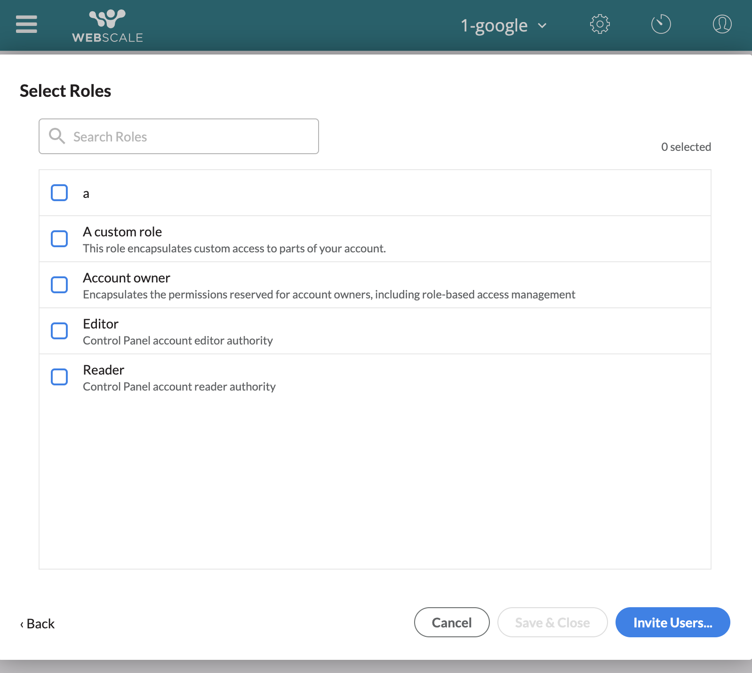Image resolution: width=752 pixels, height=673 pixels.
Task: Select the Account owner checkbox
Action: pyautogui.click(x=59, y=285)
